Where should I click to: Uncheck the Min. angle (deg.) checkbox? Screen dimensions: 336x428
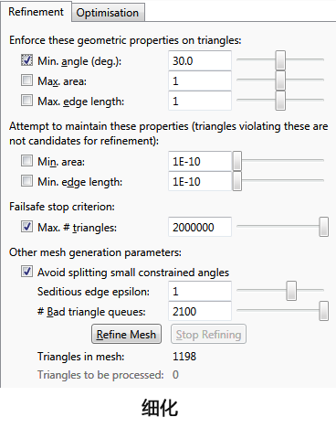(26, 60)
